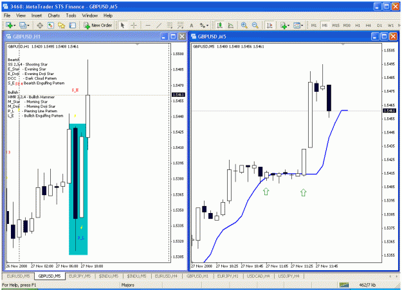Viewport: 402px width, 290px height.
Task: Switch chart to line chart icon
Action: pos(231,25)
